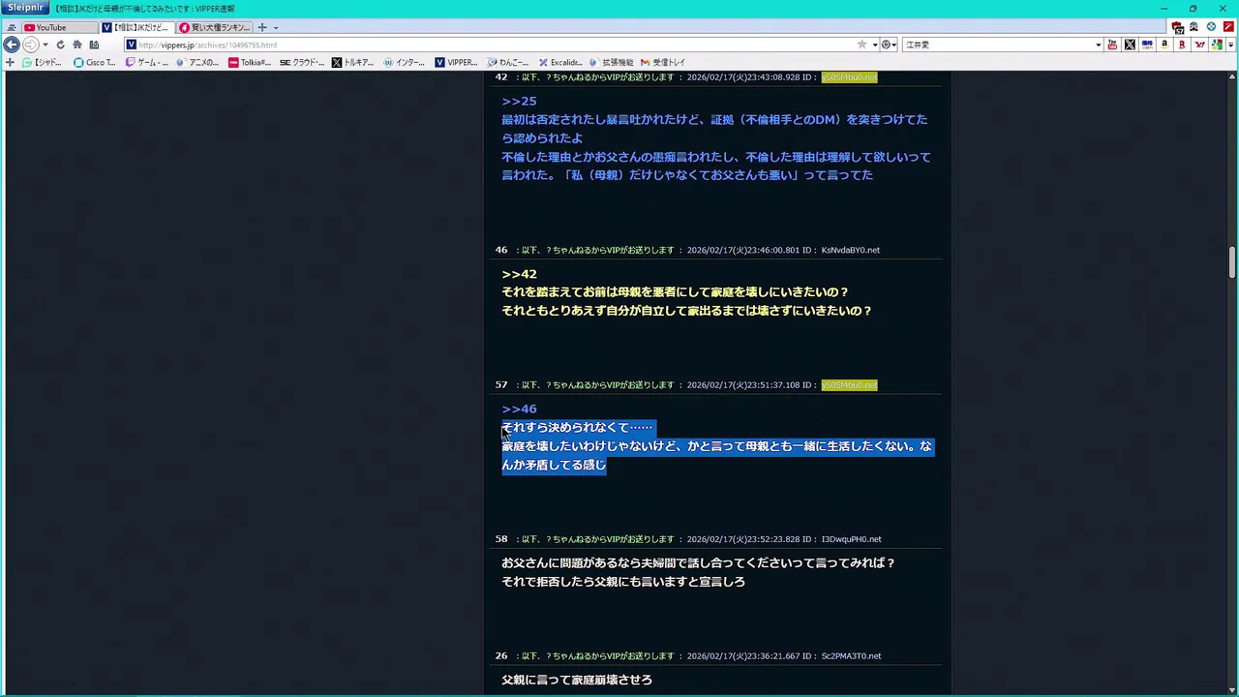The image size is (1239, 697).
Task: Click ID KsNvdaBY0.net in post 46
Action: click(x=851, y=250)
